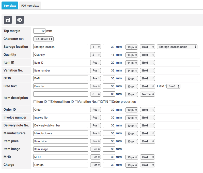Screen dimensions: 203x173
Task: Open the Item description Normal font weight dropdown
Action: coord(147,94)
